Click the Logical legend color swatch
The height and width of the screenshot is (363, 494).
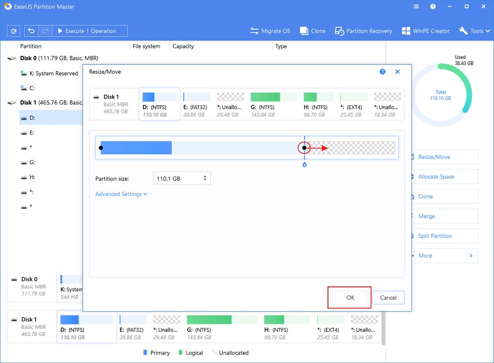pos(180,352)
